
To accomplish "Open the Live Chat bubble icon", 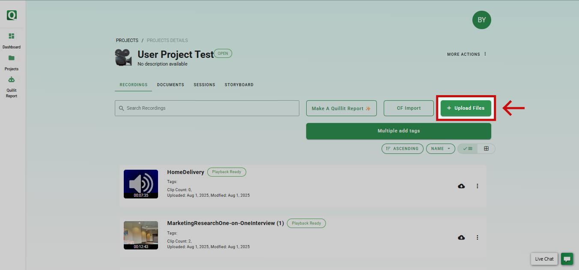I will click(567, 259).
